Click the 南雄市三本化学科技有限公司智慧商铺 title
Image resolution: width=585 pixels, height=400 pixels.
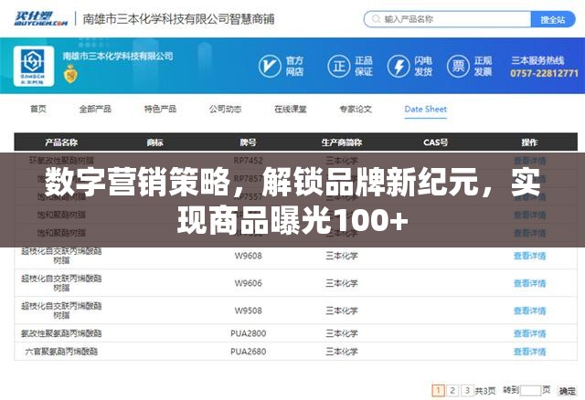click(178, 18)
